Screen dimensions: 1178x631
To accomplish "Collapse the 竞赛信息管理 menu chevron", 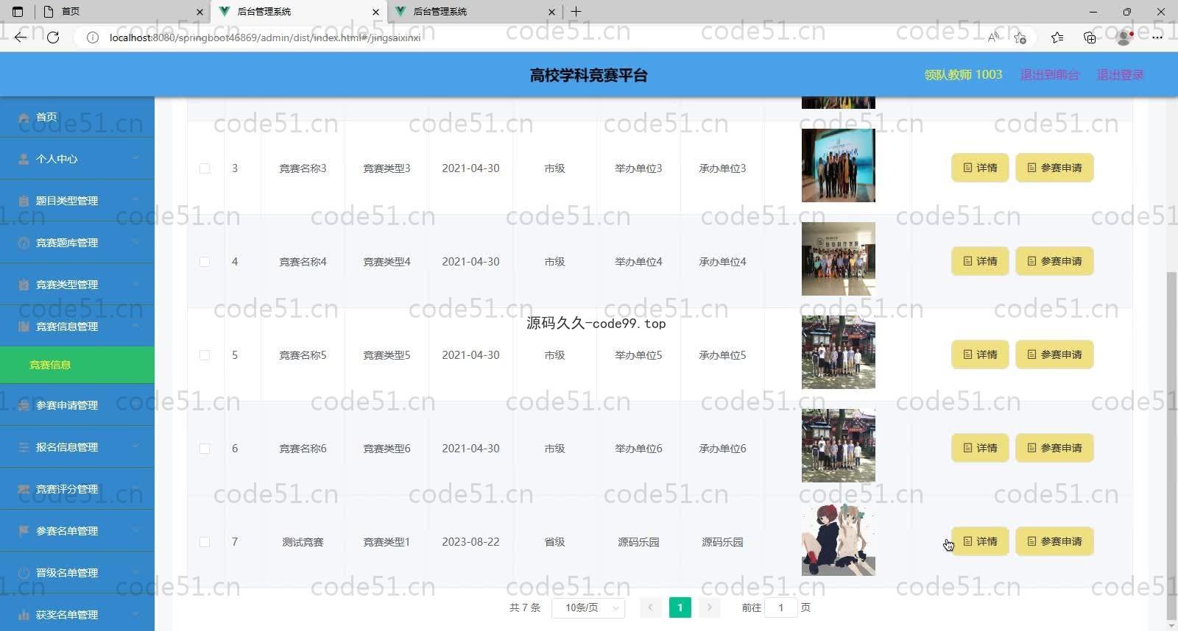I will point(135,326).
